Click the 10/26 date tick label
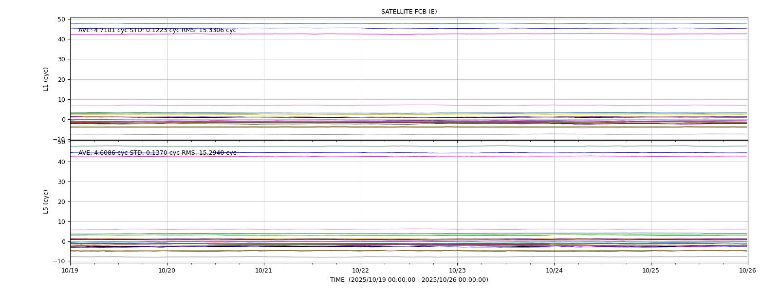779x292 pixels. [748, 271]
